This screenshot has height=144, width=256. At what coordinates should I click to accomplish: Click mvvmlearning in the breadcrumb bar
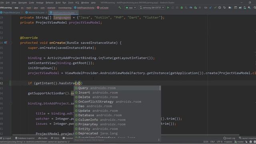click(x=65, y=8)
